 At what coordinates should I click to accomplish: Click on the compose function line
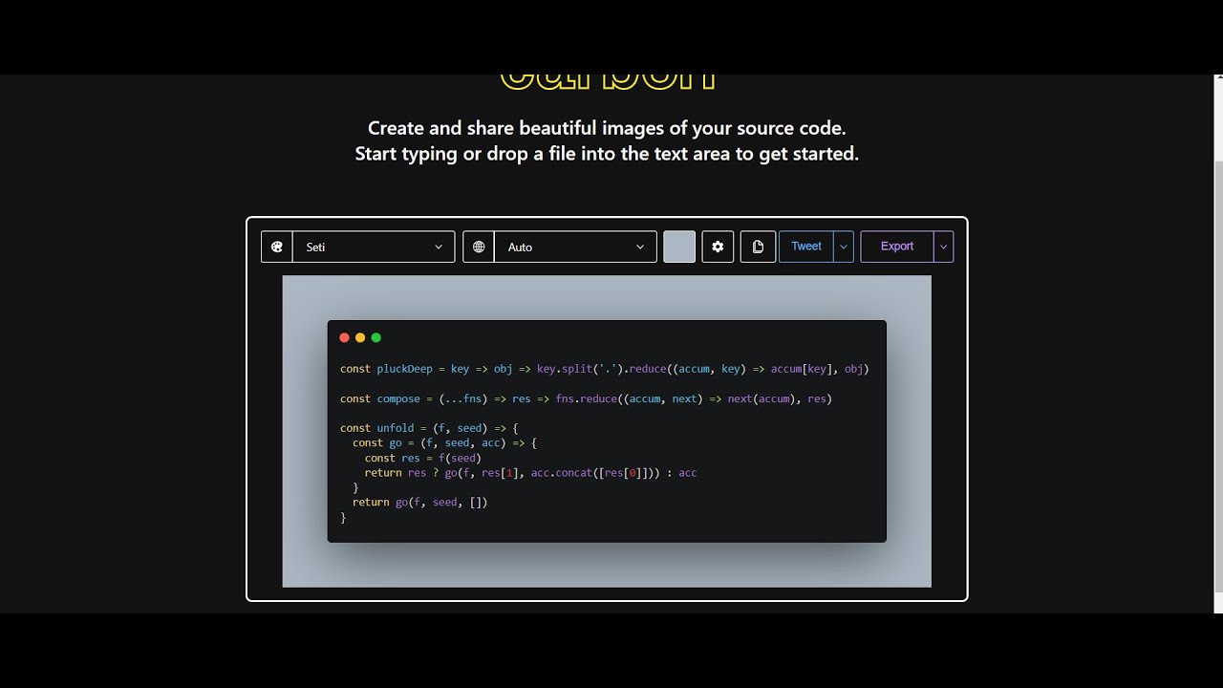(x=586, y=398)
